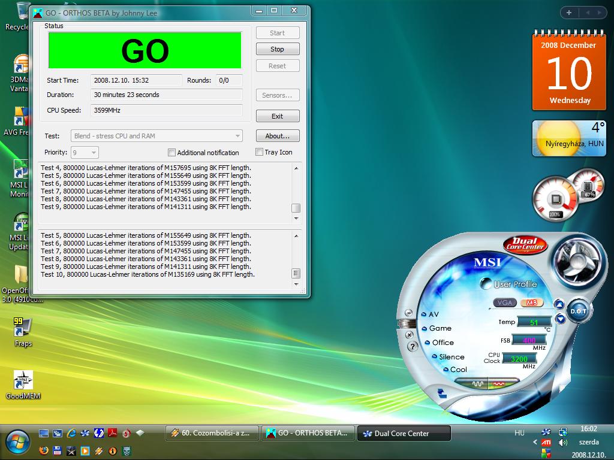This screenshot has height=460, width=614.
Task: Click the lower log scrollbar down arrow
Action: click(x=296, y=285)
